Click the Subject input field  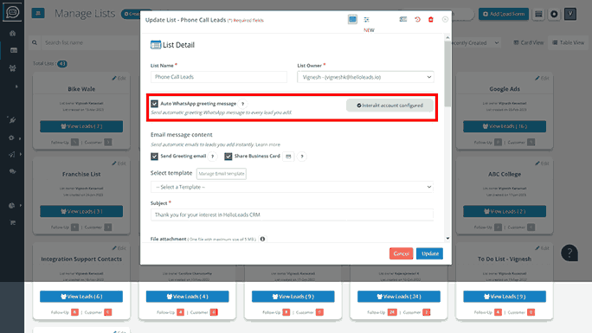click(292, 215)
